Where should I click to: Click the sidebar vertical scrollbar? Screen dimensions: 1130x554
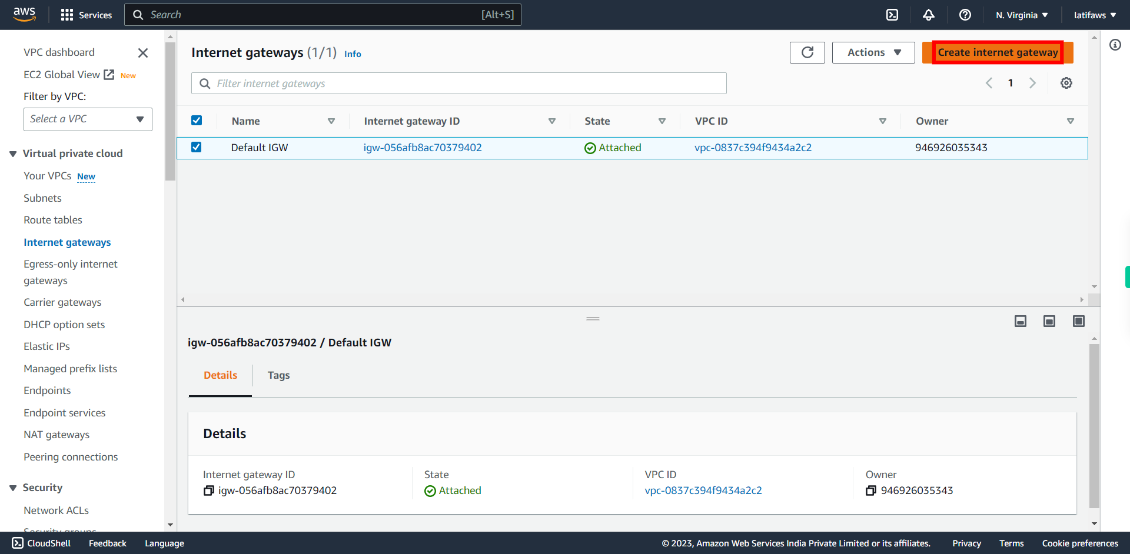171,112
